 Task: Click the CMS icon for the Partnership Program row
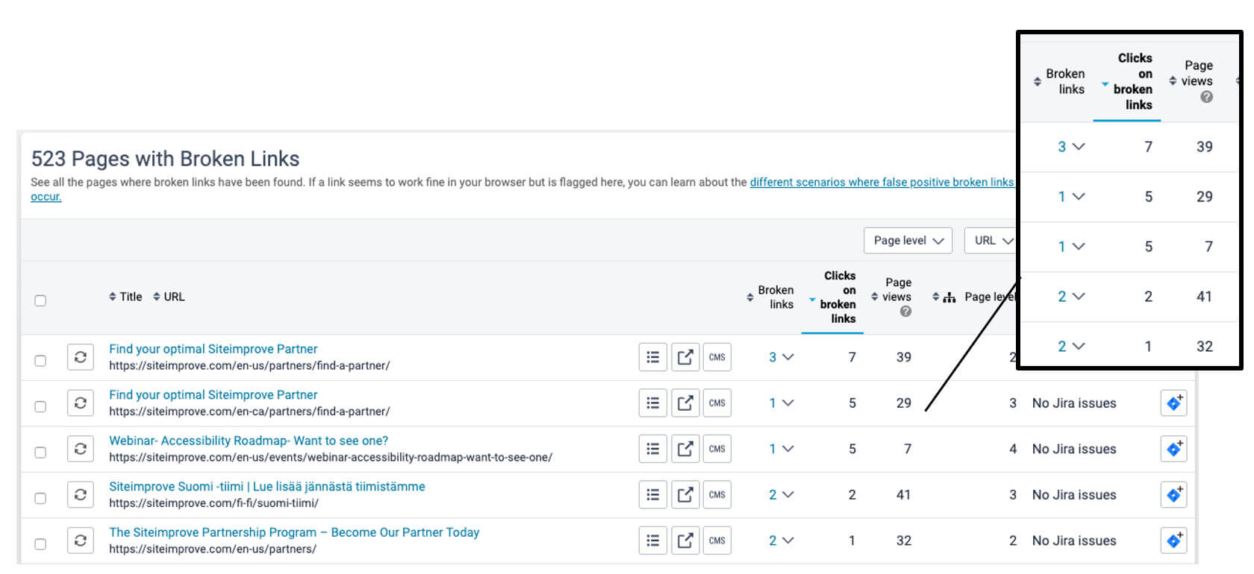tap(717, 540)
